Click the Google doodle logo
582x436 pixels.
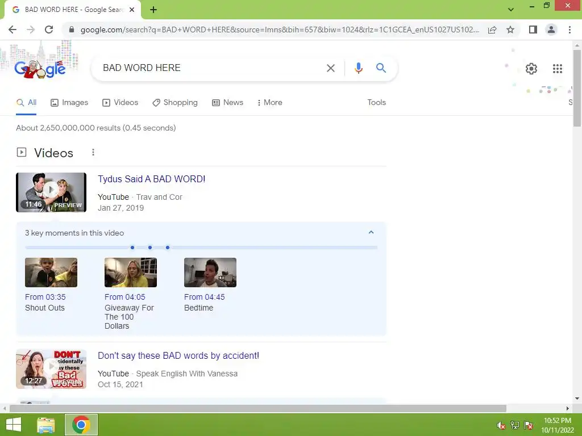pos(40,68)
